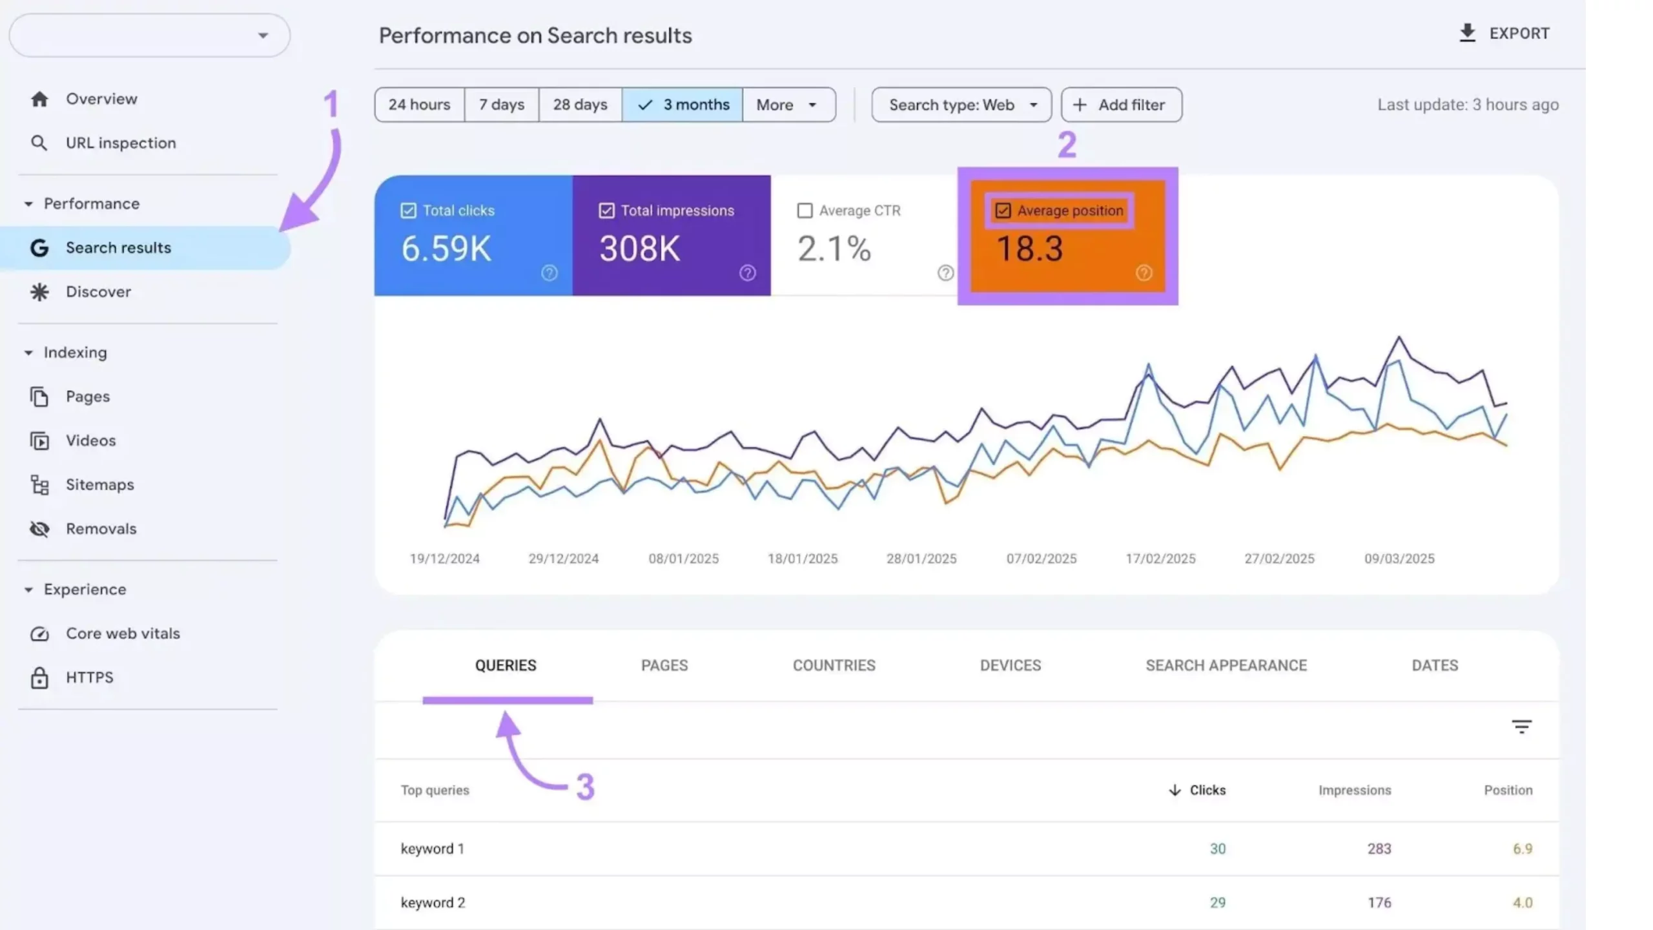1653x930 pixels.
Task: Click the table filter rows icon
Action: [x=1521, y=727]
